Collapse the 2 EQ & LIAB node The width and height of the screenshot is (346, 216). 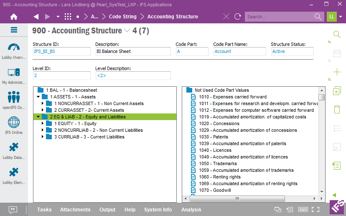click(38, 117)
